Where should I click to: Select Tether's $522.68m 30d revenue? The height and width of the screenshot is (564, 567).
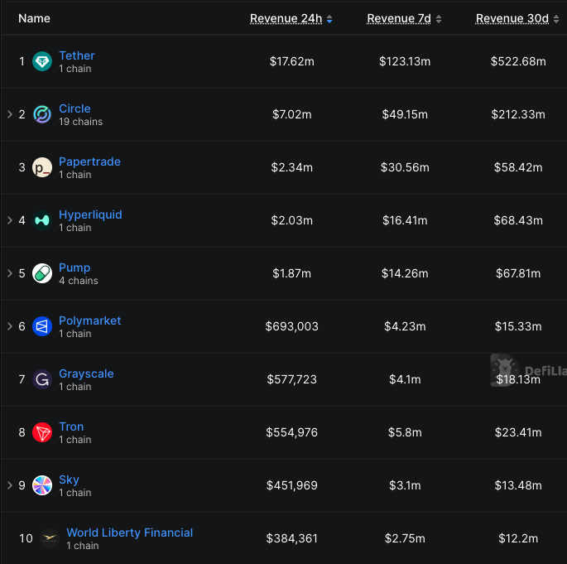pyautogui.click(x=518, y=61)
